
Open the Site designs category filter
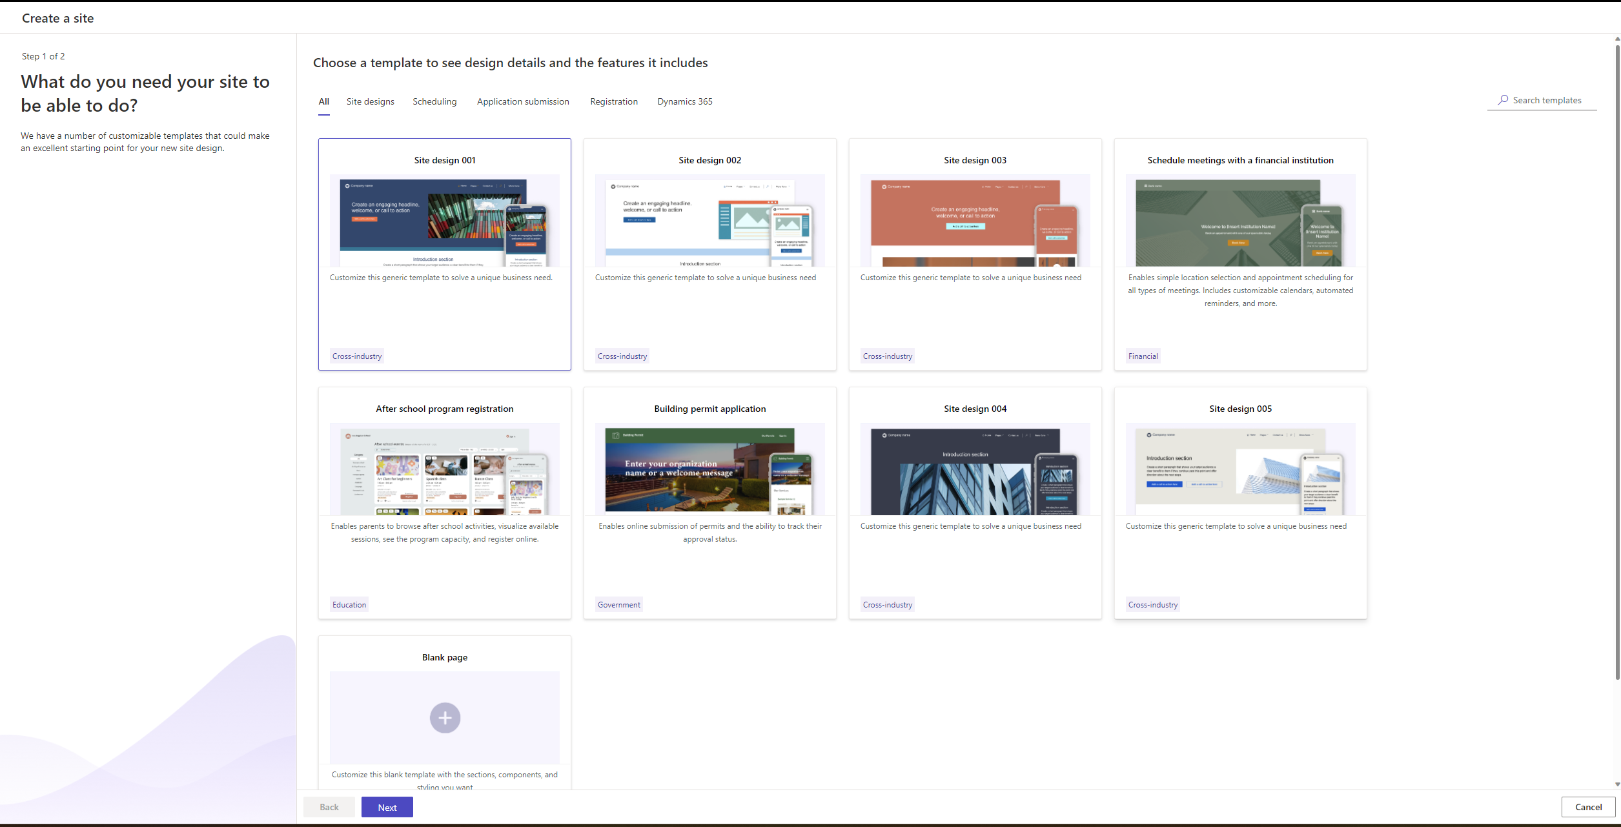370,101
